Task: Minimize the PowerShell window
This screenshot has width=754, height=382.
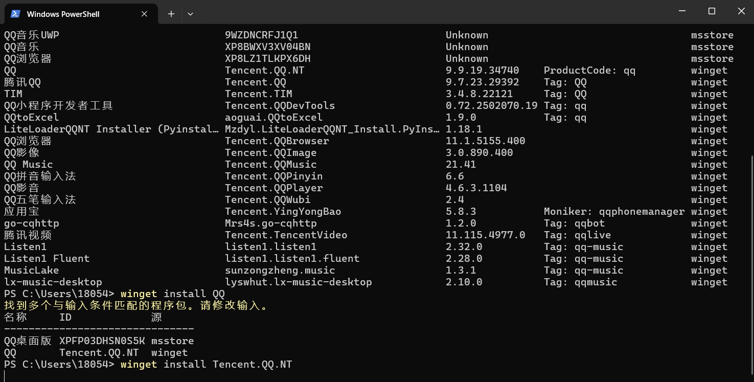Action: tap(682, 11)
